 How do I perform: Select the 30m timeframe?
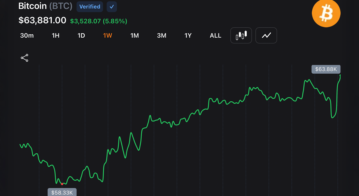27,36
